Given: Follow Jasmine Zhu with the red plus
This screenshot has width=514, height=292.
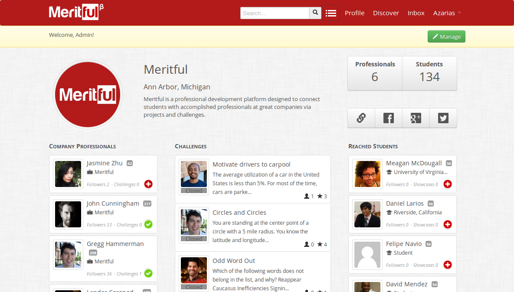Looking at the screenshot, I should click(148, 184).
